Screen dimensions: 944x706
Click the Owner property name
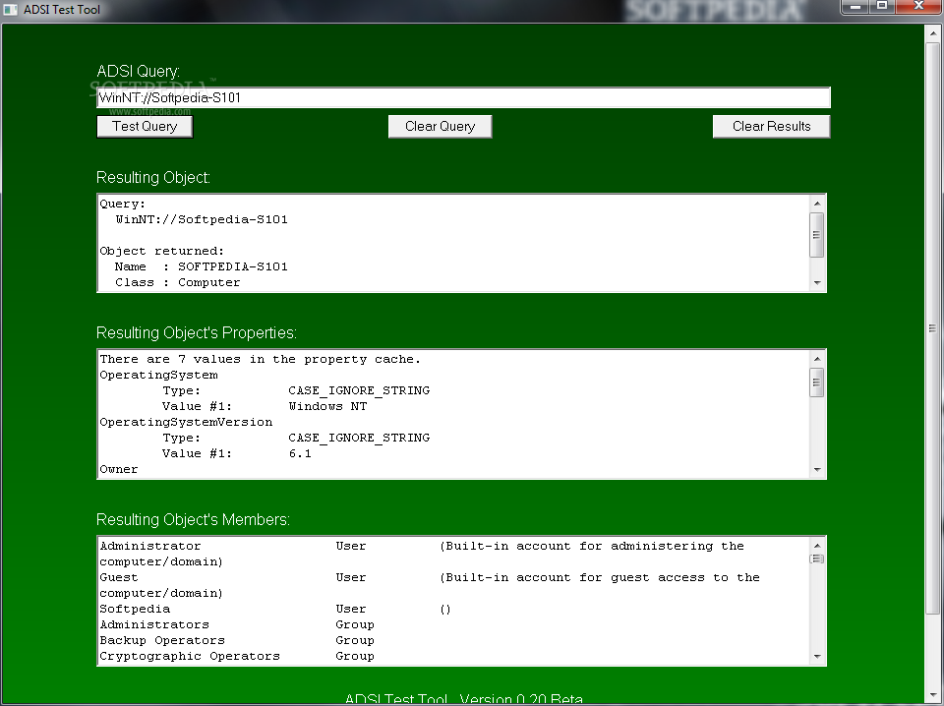tap(119, 469)
